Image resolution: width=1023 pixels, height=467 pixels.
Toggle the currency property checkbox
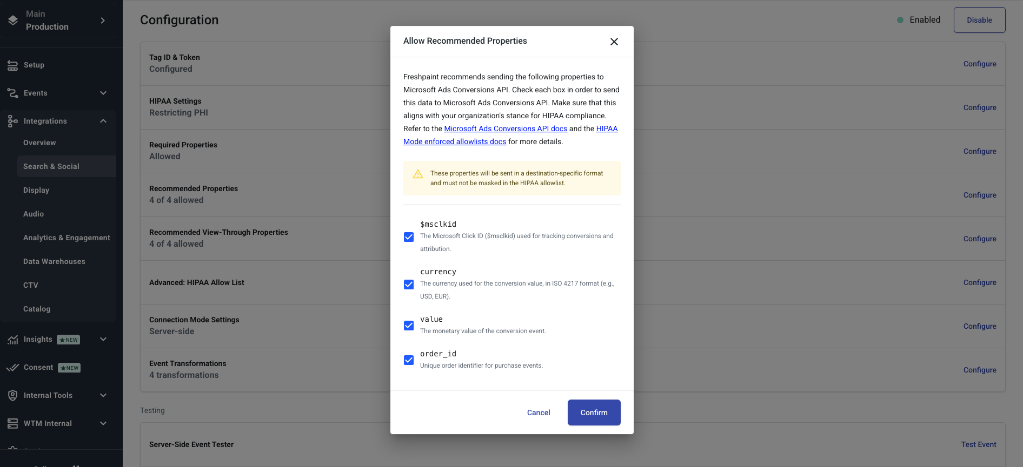[409, 285]
